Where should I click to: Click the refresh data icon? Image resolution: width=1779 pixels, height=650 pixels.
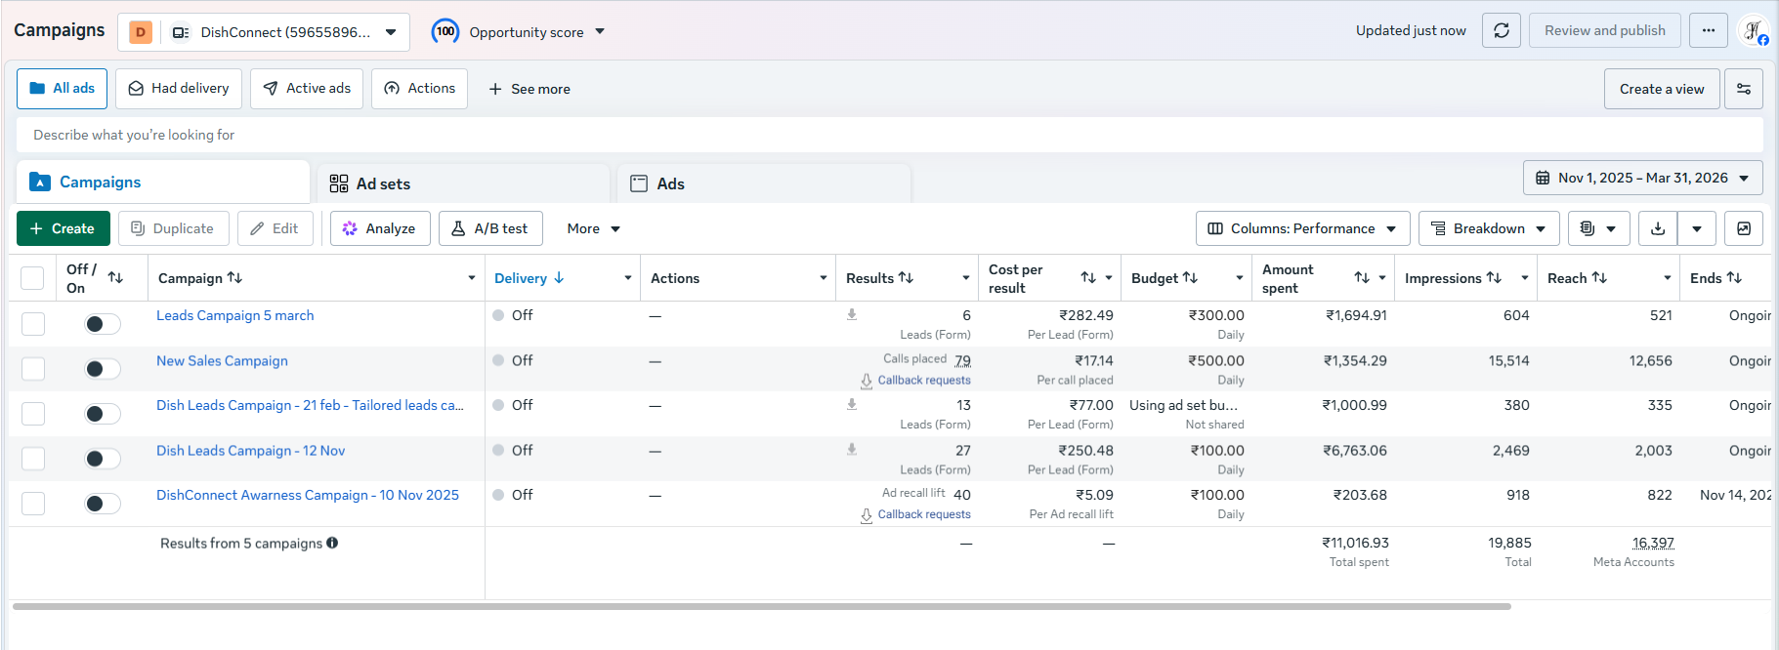pos(1502,30)
